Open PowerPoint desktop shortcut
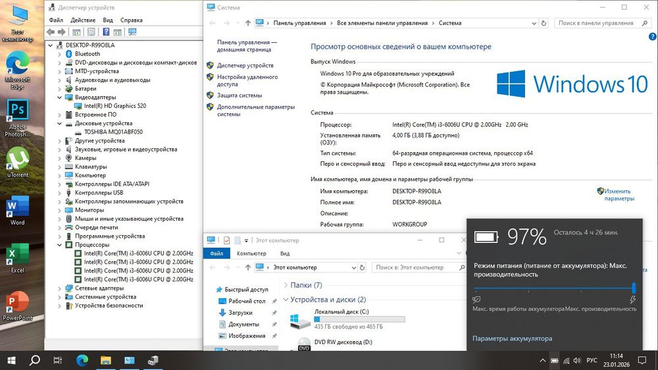Viewport: 658px width, 370px height. coord(17,305)
